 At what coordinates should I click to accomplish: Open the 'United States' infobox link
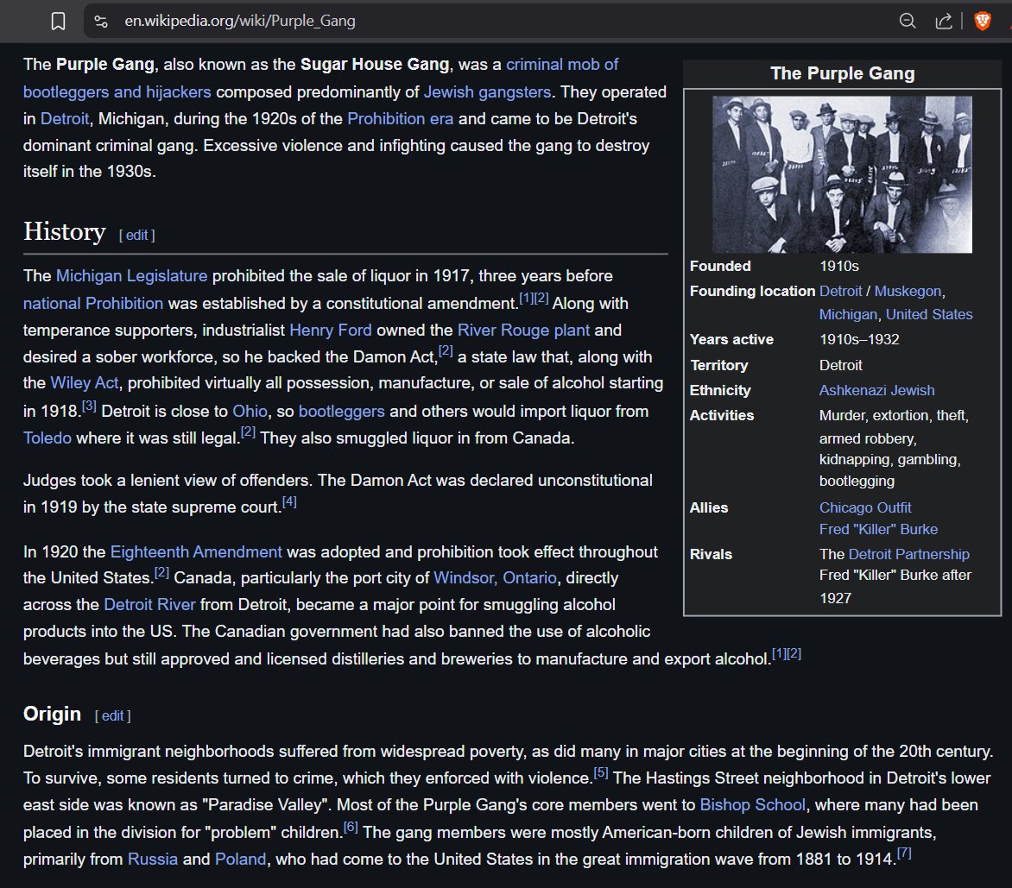coord(929,315)
